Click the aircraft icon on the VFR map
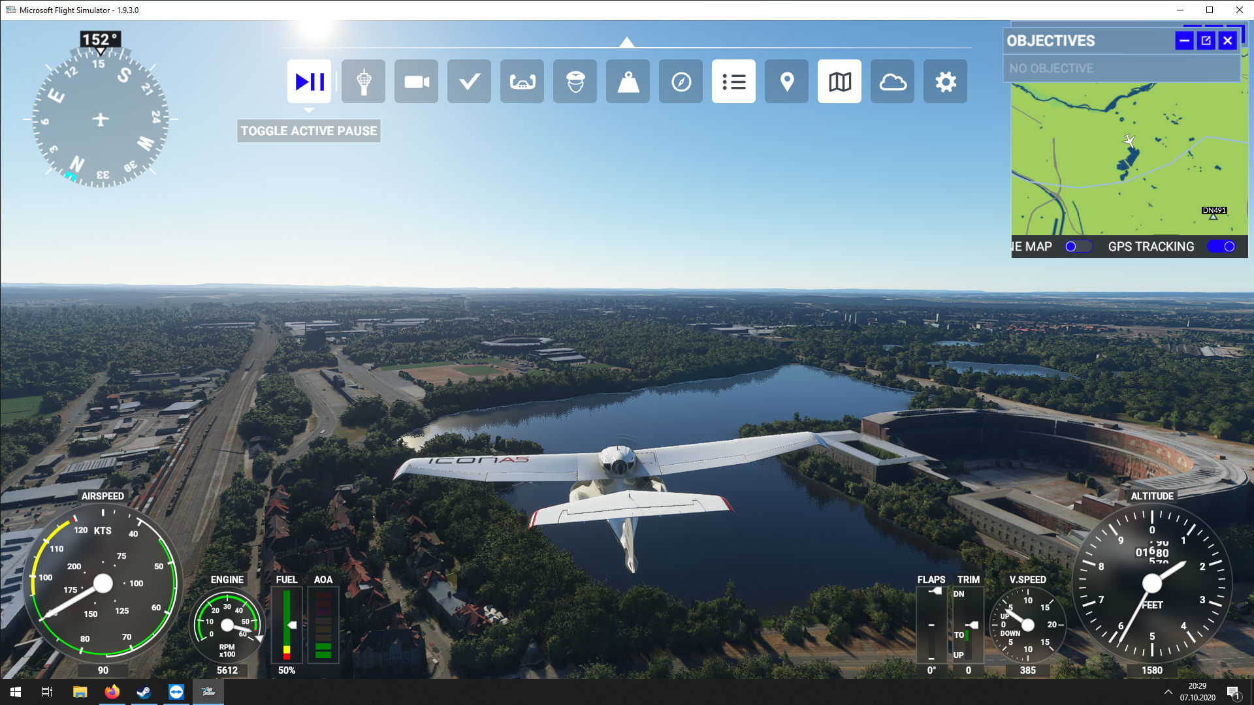 1129,140
